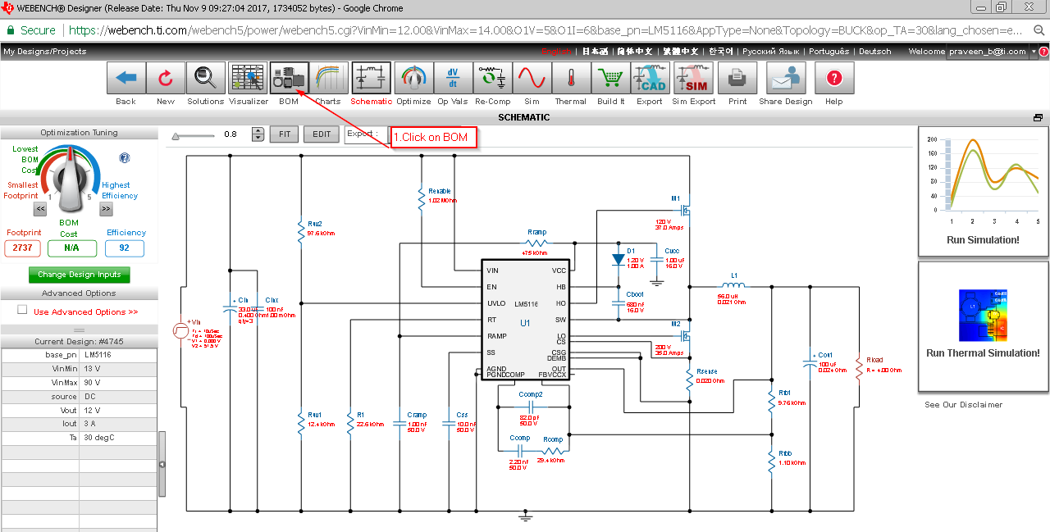Viewport: 1050px width, 532px height.
Task: Click the left panel collapse handle
Action: [x=162, y=464]
